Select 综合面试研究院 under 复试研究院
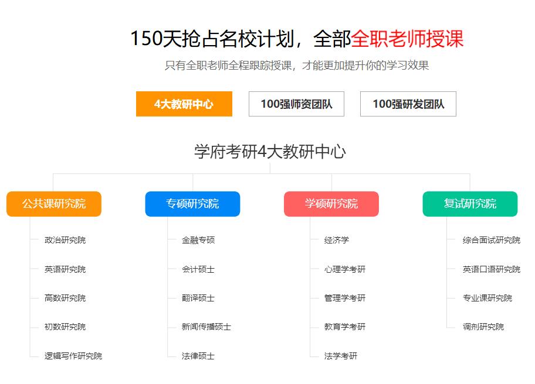The image size is (535, 384). (x=492, y=240)
